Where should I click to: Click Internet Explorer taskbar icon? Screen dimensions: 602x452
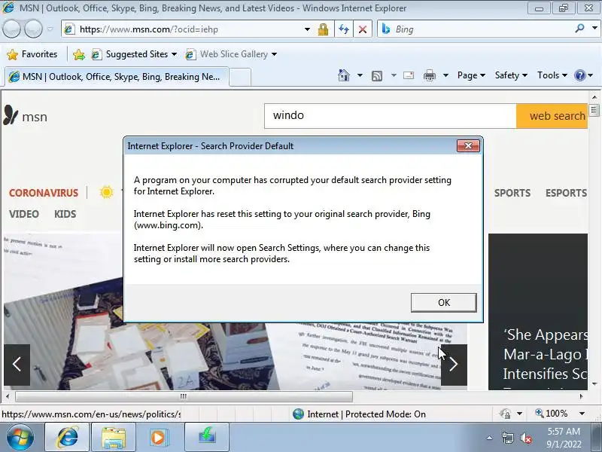click(67, 438)
